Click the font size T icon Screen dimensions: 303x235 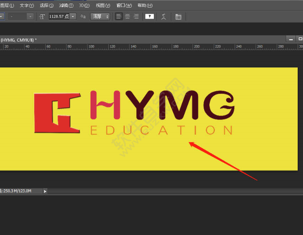pos(42,16)
